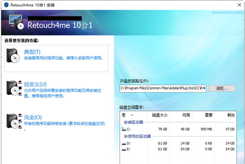Click the 剩余 remaining column header

pyautogui.click(x=226, y=115)
